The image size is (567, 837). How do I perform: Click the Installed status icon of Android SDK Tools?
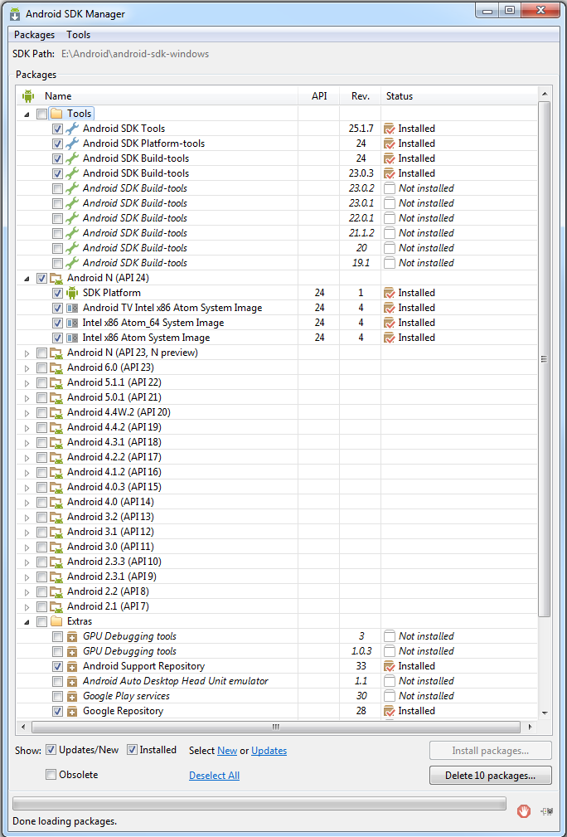click(389, 129)
